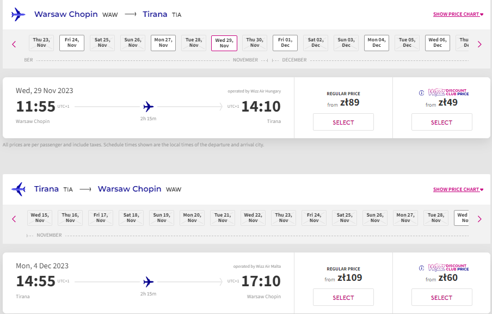
Task: Select Mon 27, Nov outbound date
Action: (163, 42)
